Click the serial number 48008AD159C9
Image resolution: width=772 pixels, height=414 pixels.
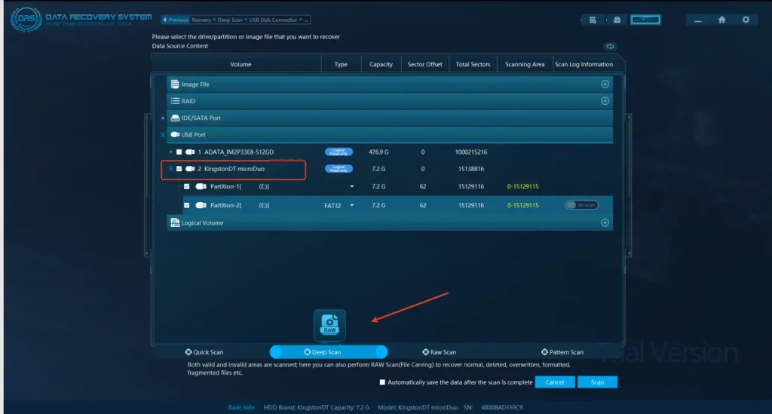click(x=501, y=408)
